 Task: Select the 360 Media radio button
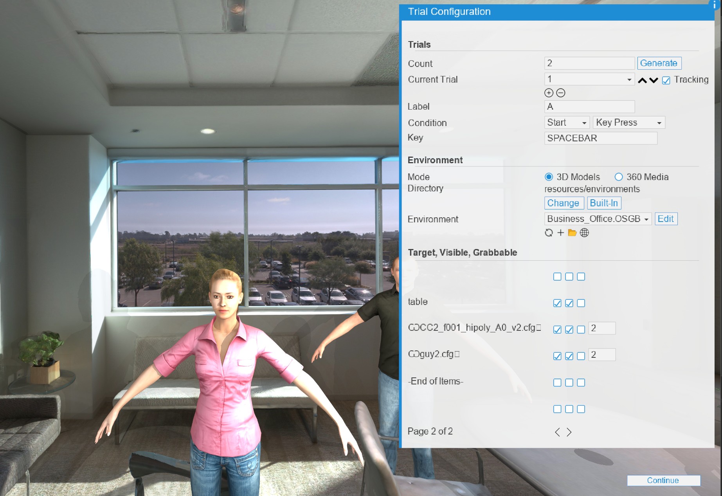tap(619, 177)
